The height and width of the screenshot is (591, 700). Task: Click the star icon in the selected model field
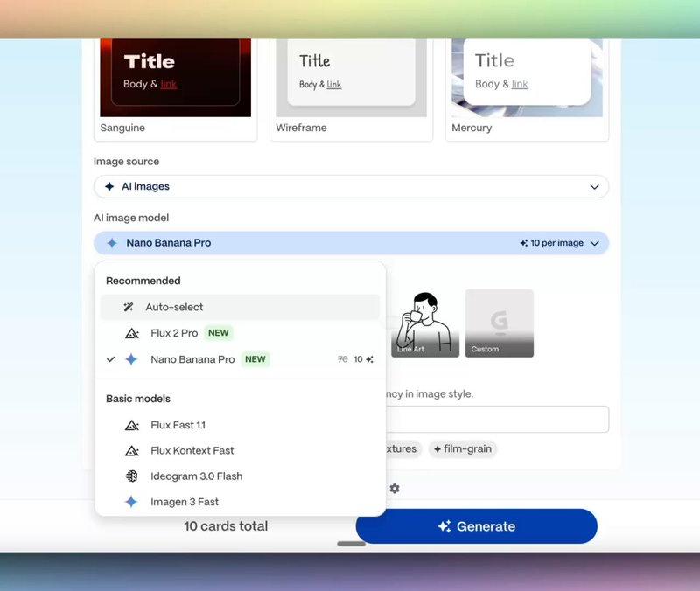click(x=112, y=243)
